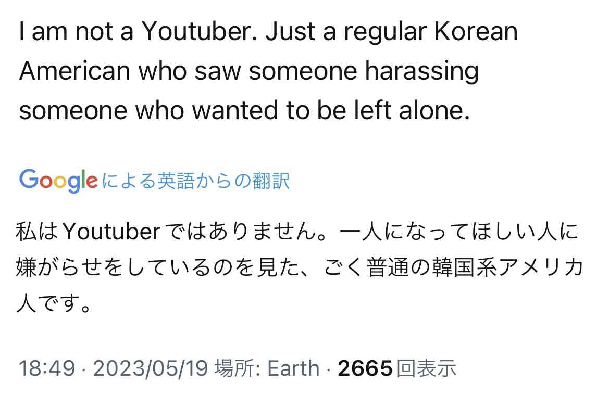The image size is (609, 395).
Task: Click the '翻訳' characters after Google logo
Action: [271, 181]
